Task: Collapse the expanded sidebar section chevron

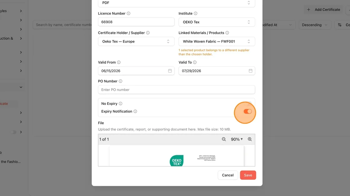Action: coord(21,87)
